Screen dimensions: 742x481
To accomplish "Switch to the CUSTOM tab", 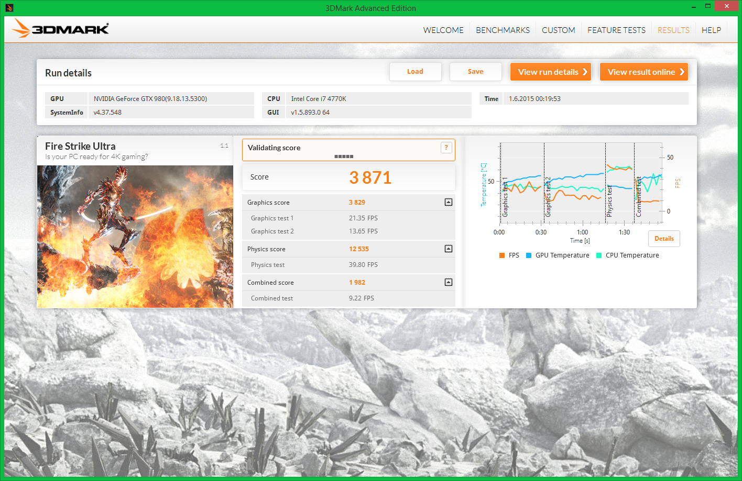I will (559, 30).
